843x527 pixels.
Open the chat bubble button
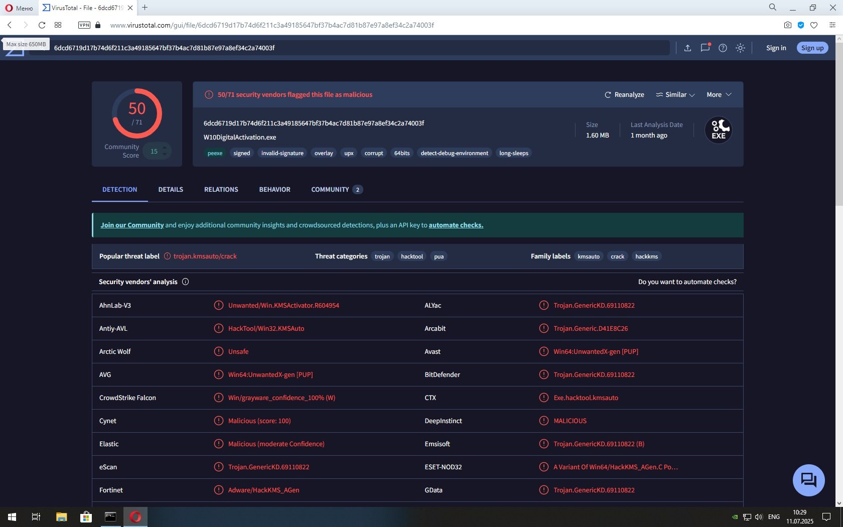point(808,480)
